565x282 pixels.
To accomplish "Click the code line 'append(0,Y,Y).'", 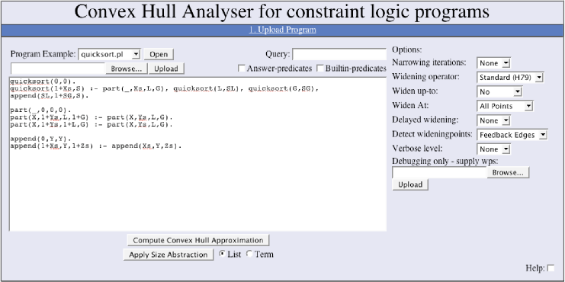I will (x=40, y=139).
